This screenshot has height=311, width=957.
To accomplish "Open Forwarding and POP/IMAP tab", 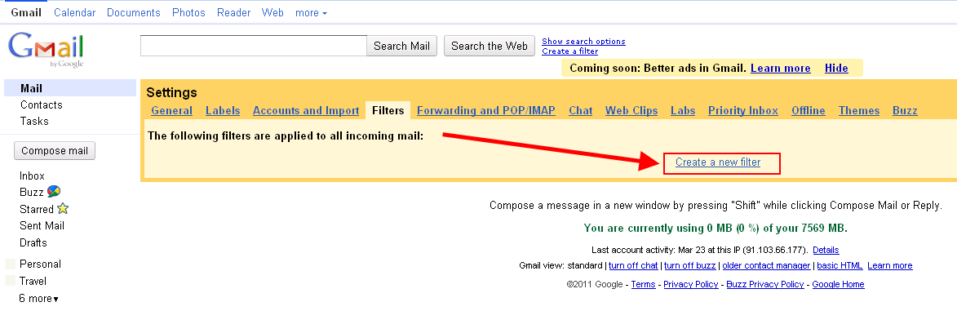I will (486, 110).
